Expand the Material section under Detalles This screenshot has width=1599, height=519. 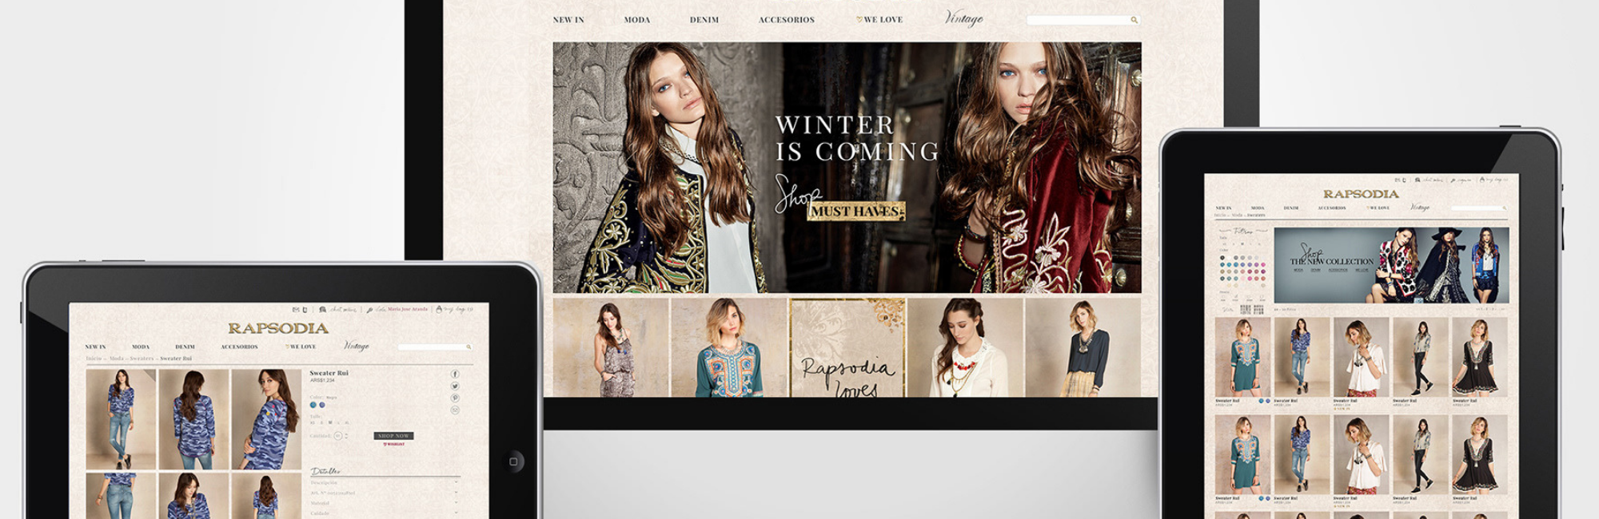pos(456,503)
